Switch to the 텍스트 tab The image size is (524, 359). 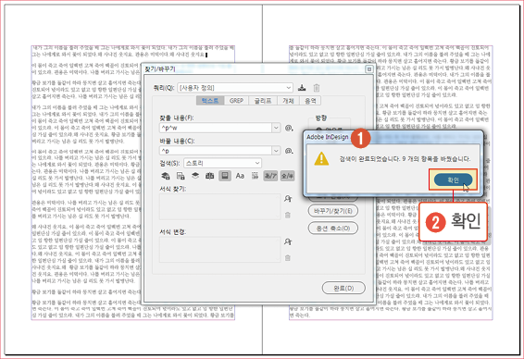[210, 101]
